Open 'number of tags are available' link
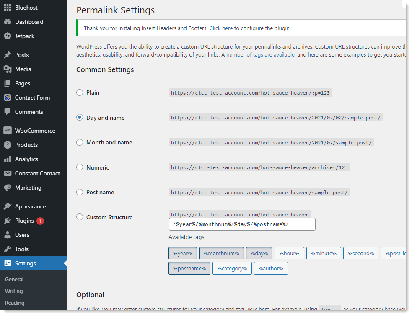 click(x=260, y=54)
